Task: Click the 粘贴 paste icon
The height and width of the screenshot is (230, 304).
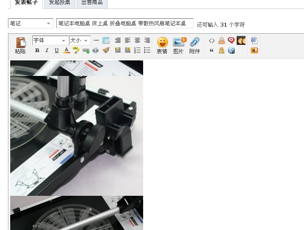Action: click(20, 45)
